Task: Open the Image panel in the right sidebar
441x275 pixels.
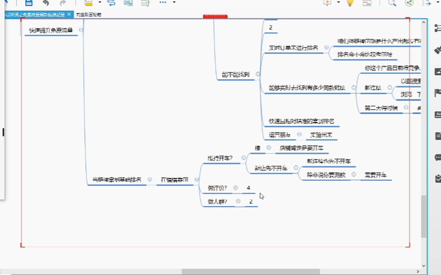Action: click(438, 72)
